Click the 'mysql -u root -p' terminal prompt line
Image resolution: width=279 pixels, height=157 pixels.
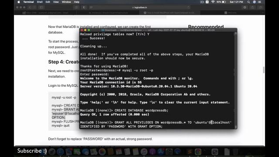[116, 70]
